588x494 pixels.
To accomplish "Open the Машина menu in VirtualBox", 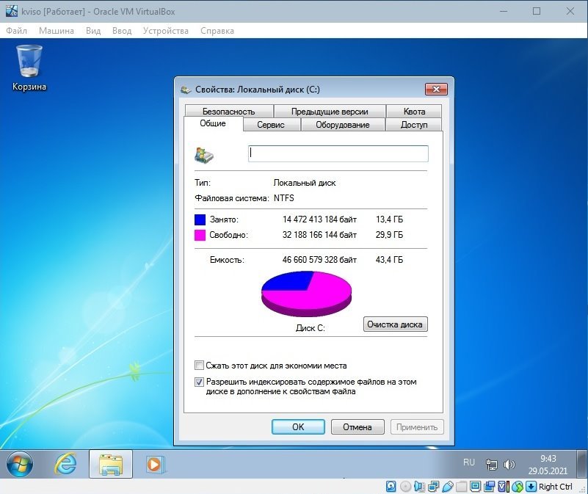I will 56,31.
